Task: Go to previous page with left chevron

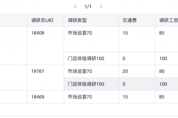Action: (75, 6)
